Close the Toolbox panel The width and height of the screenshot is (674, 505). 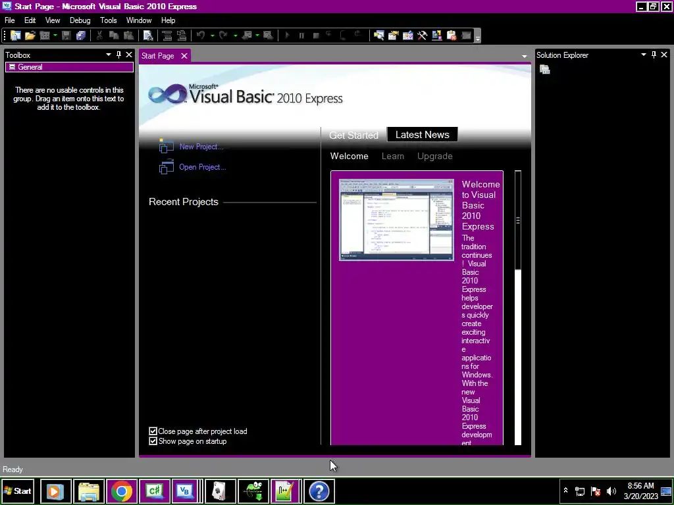pyautogui.click(x=129, y=55)
